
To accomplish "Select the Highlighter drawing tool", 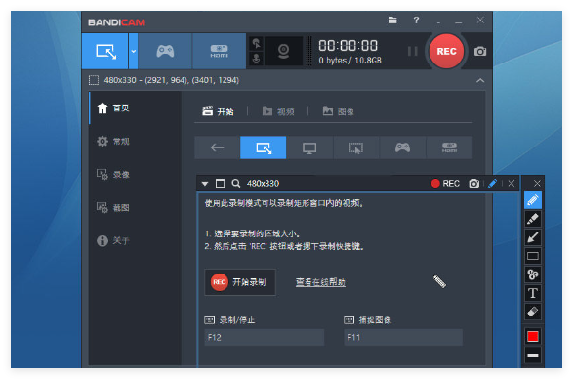I will pyautogui.click(x=533, y=219).
